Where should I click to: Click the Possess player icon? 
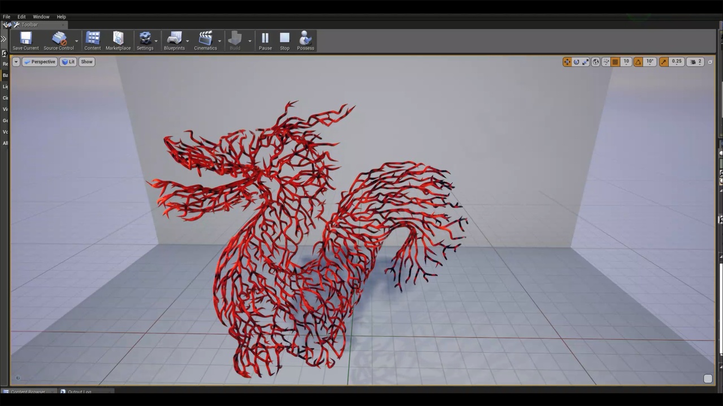(305, 41)
